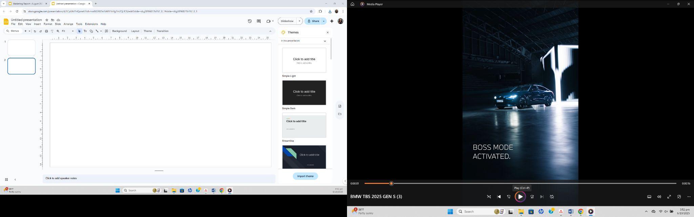Click the Undo arrow in Slides toolbar
The image size is (694, 217).
(x=35, y=31)
